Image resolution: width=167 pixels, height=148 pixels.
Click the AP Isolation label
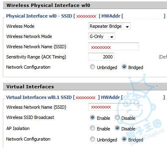18,128
